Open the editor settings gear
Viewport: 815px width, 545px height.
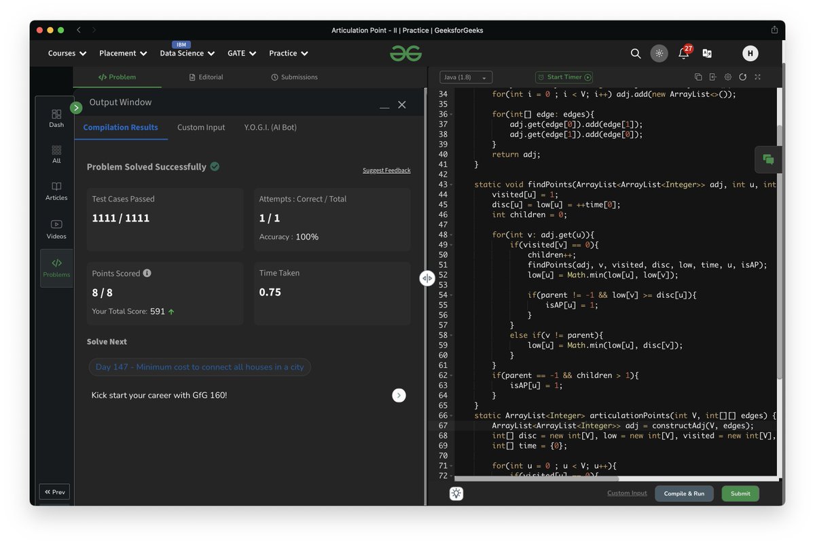(x=728, y=77)
